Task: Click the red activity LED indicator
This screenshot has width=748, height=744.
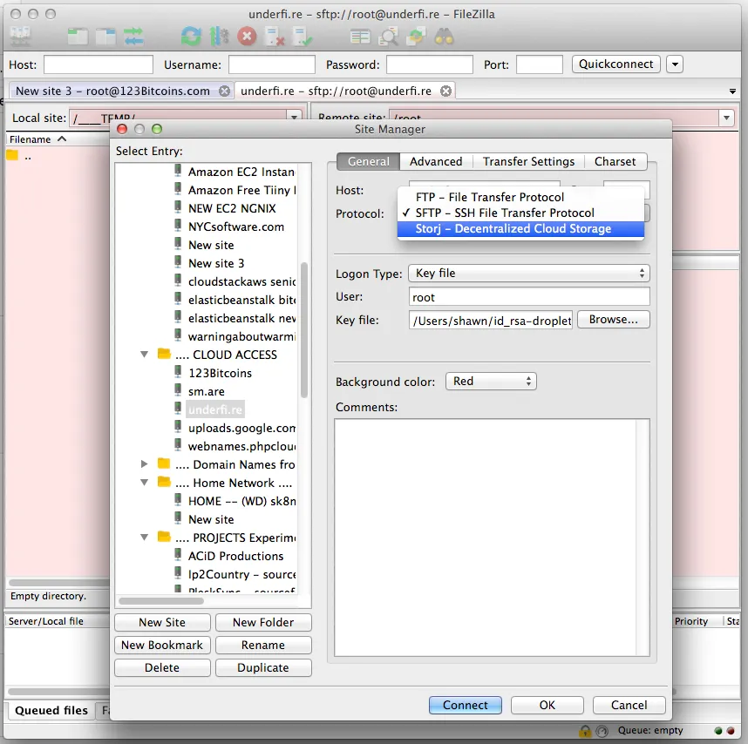Action: click(731, 731)
